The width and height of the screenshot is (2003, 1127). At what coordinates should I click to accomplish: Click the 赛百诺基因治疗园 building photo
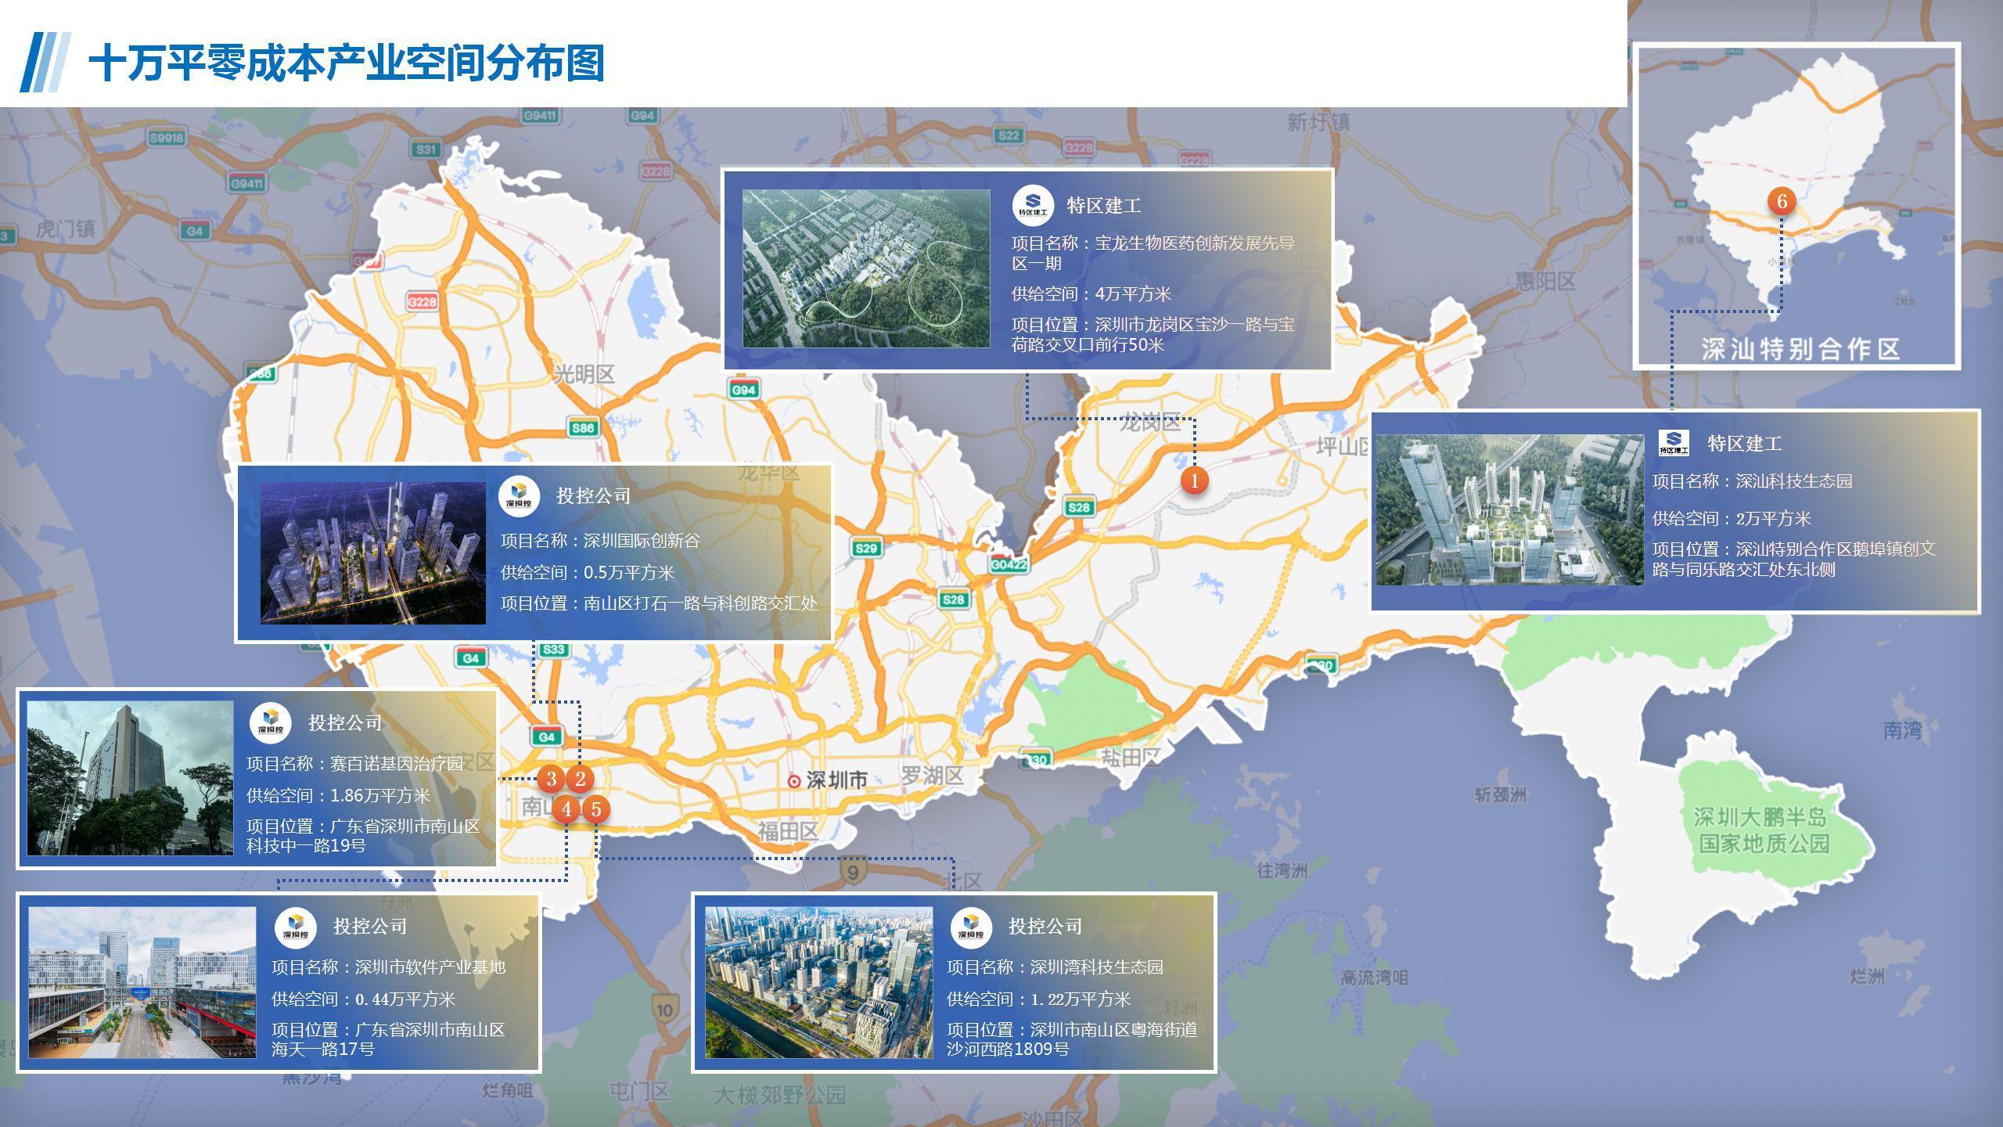[130, 777]
